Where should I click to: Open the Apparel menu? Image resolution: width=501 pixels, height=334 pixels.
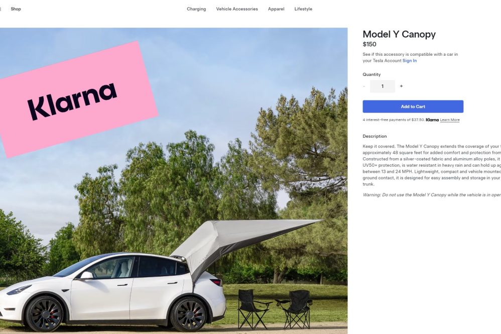[276, 9]
